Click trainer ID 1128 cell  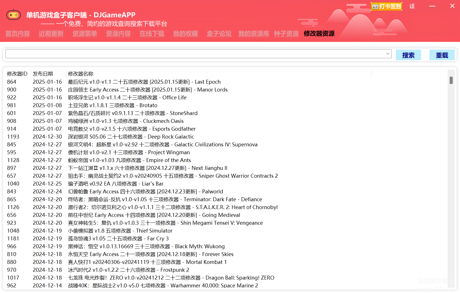13,160
